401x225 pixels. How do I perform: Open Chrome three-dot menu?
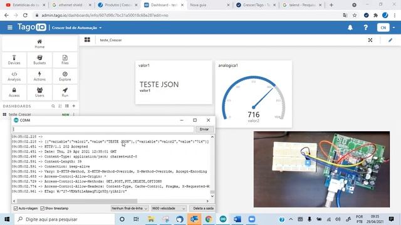(x=395, y=15)
